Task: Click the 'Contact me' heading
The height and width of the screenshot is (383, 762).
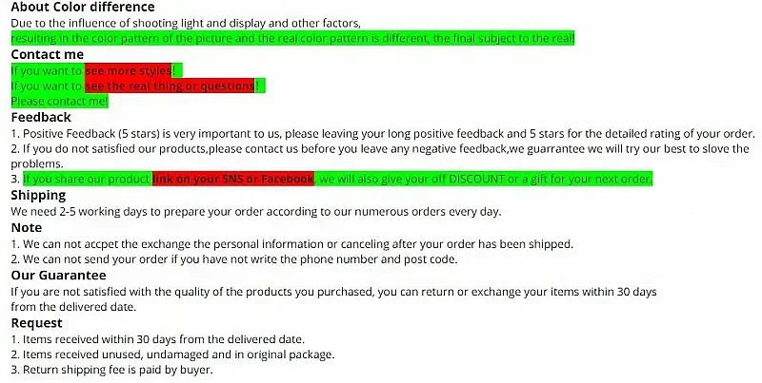Action: (x=47, y=54)
